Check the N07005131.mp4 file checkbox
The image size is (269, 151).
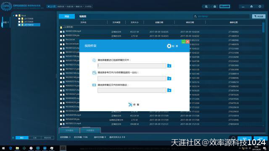(x=61, y=124)
